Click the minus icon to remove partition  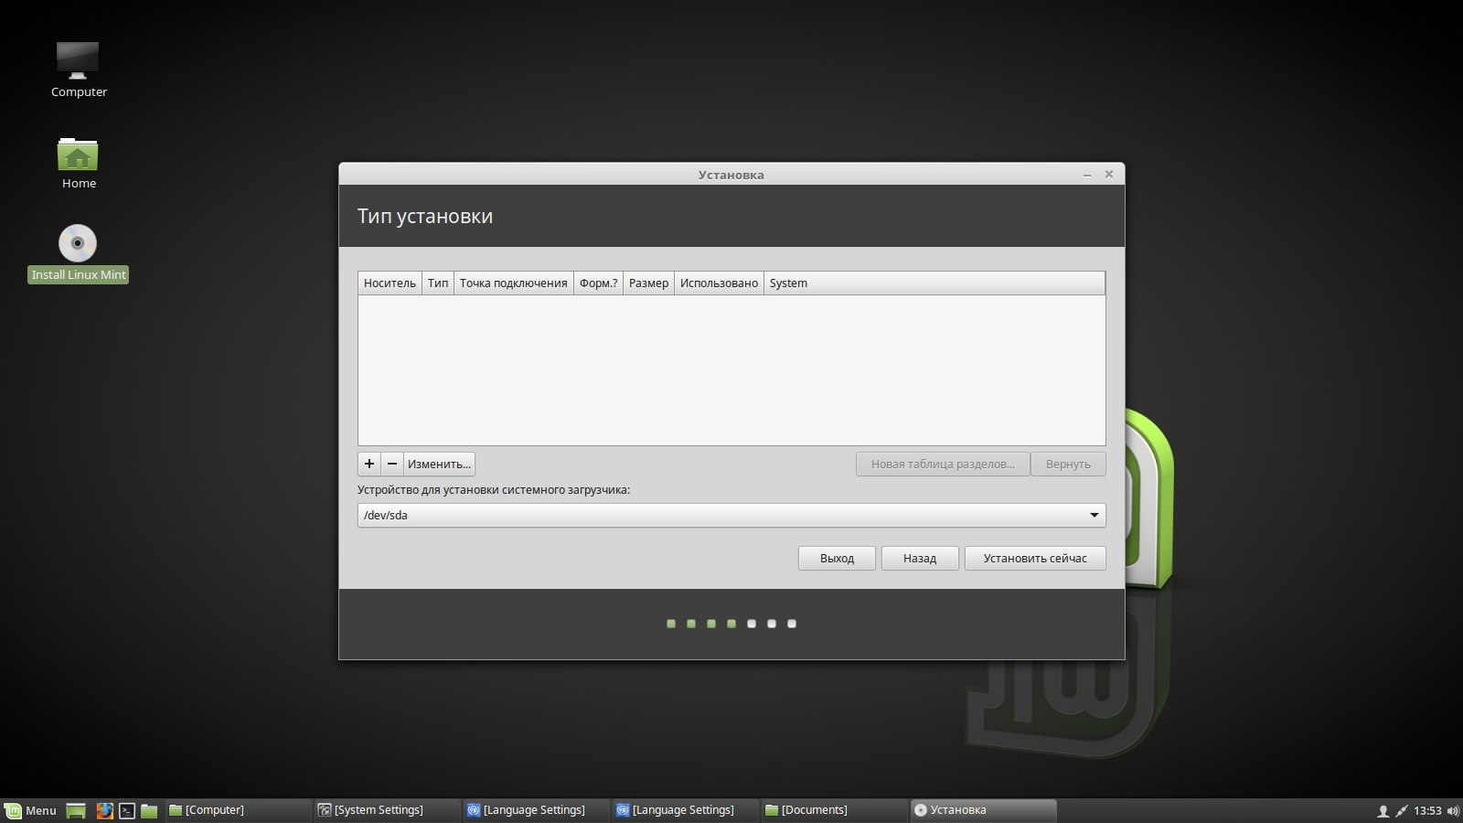pyautogui.click(x=392, y=464)
